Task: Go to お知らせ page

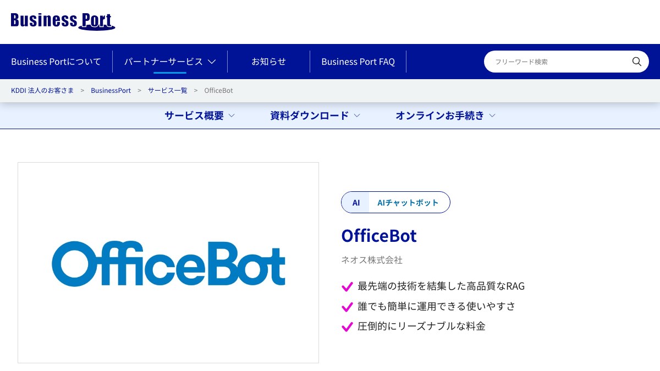Action: click(268, 62)
